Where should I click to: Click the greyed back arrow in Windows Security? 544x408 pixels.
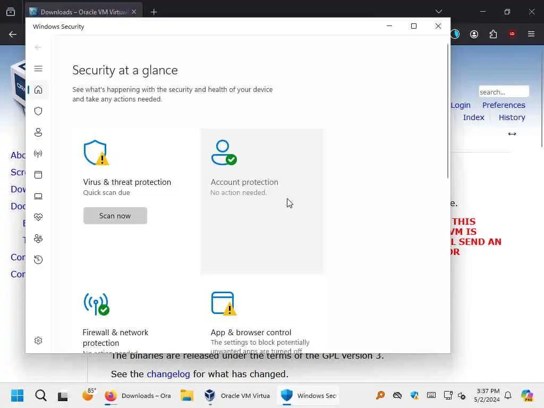pos(38,47)
